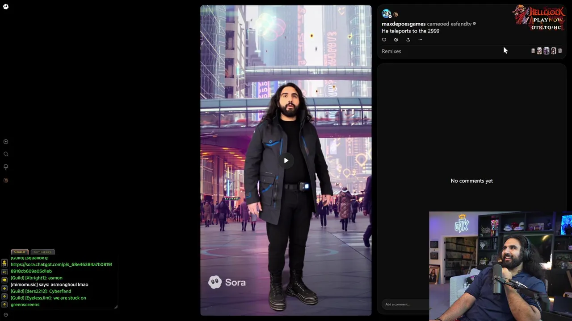Select the fourth remix thumbnail
Viewport: 572px width, 321px height.
click(553, 51)
